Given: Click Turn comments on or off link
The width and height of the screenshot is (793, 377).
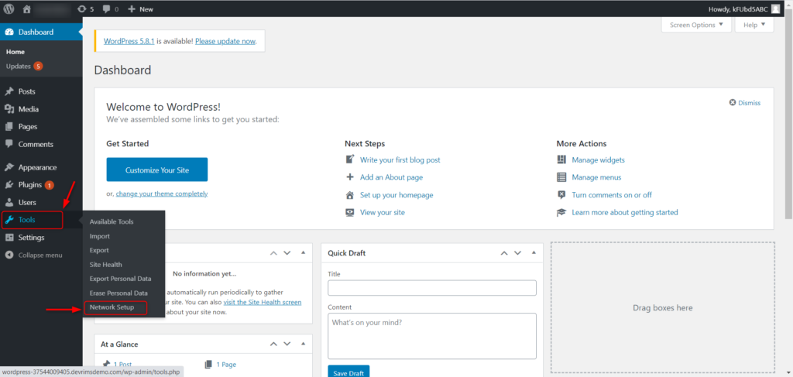Looking at the screenshot, I should 612,195.
